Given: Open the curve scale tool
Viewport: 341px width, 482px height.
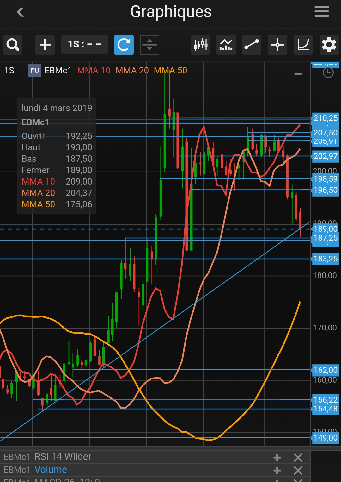Looking at the screenshot, I should coord(303,45).
